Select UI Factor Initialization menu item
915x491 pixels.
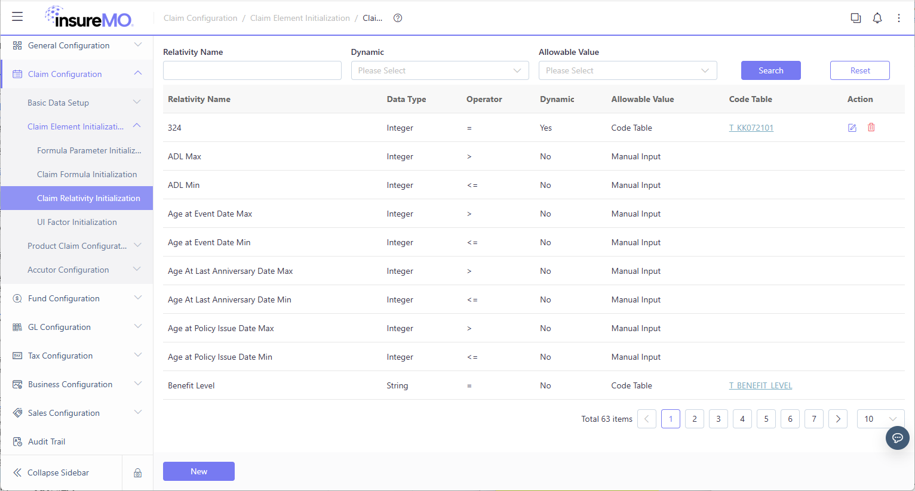click(x=77, y=222)
